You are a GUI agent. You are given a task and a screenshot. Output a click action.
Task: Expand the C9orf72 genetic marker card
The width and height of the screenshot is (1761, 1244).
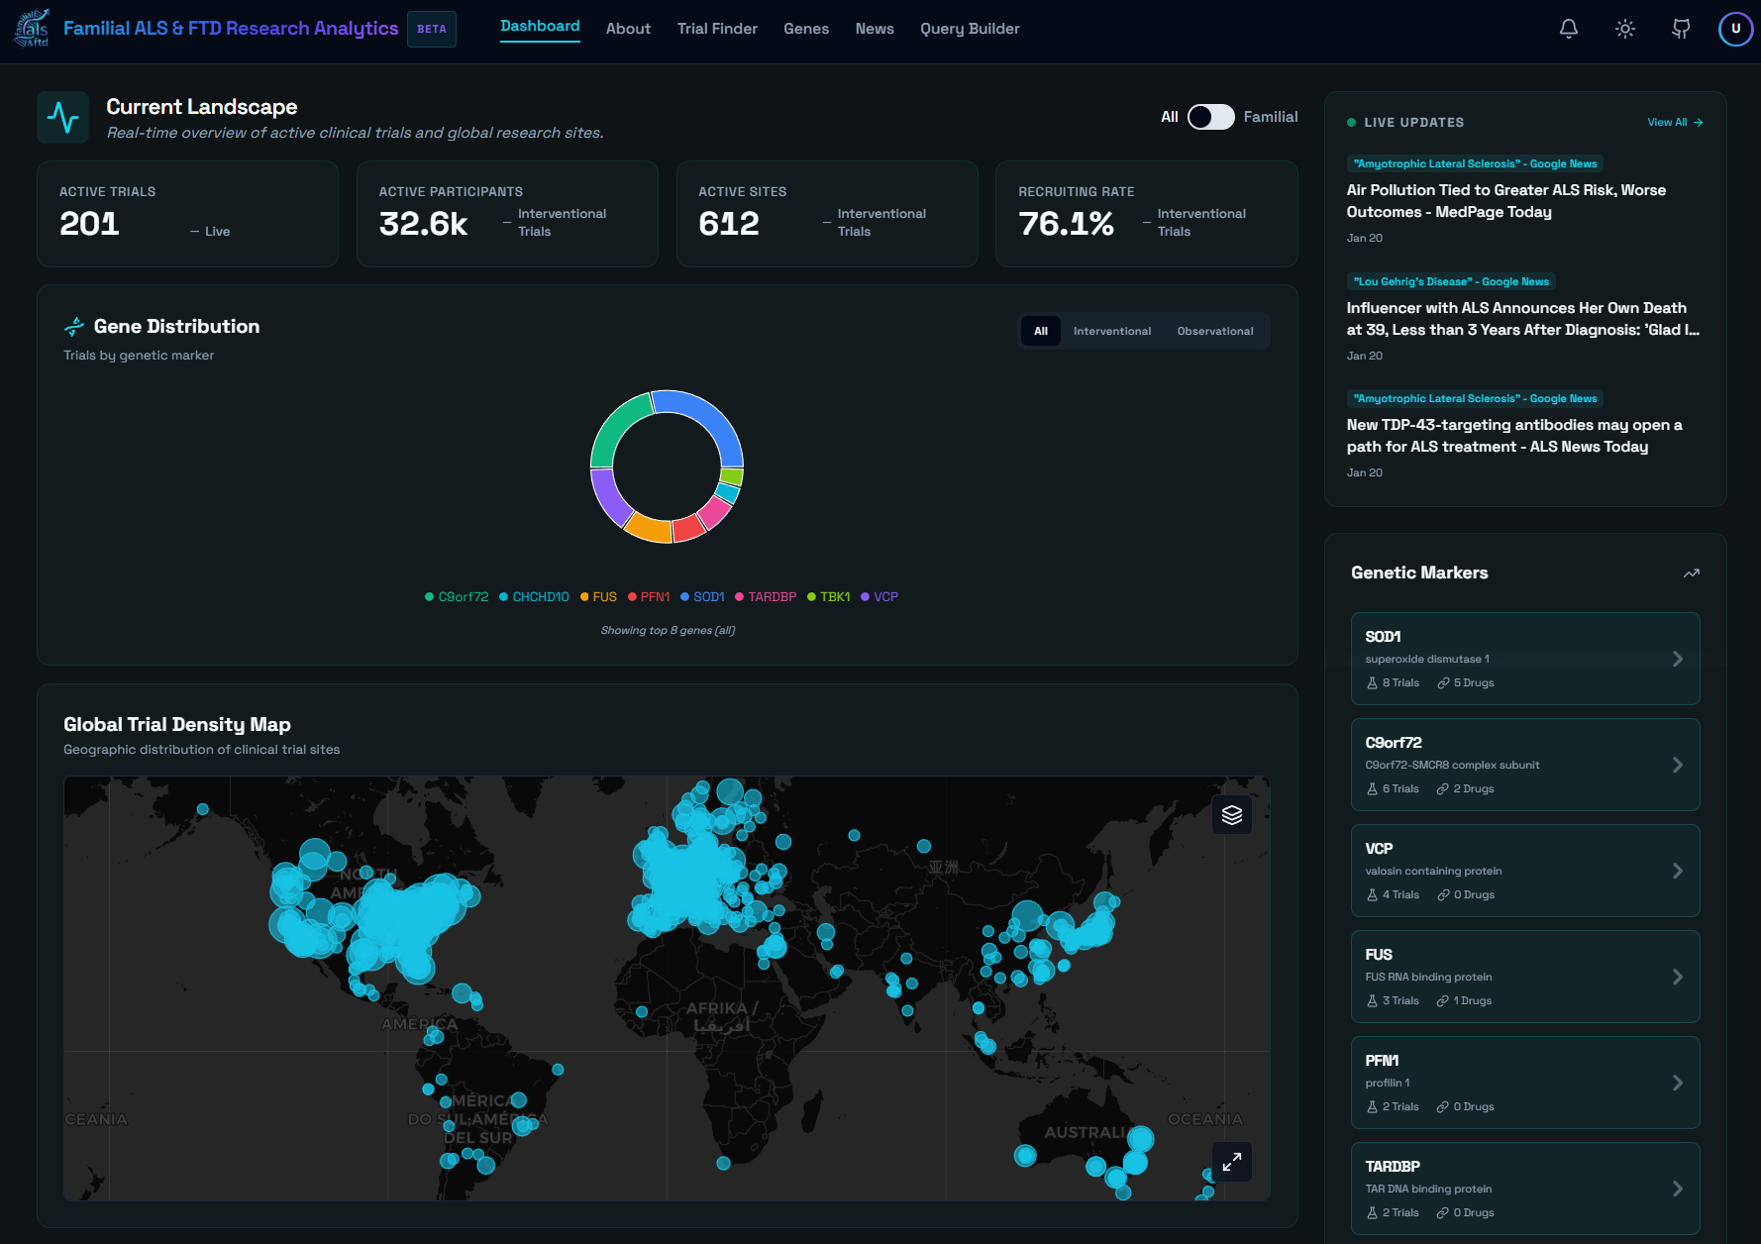click(1678, 765)
